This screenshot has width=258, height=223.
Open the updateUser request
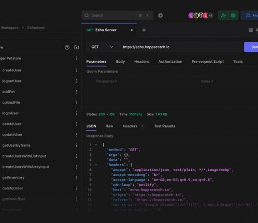point(13,135)
